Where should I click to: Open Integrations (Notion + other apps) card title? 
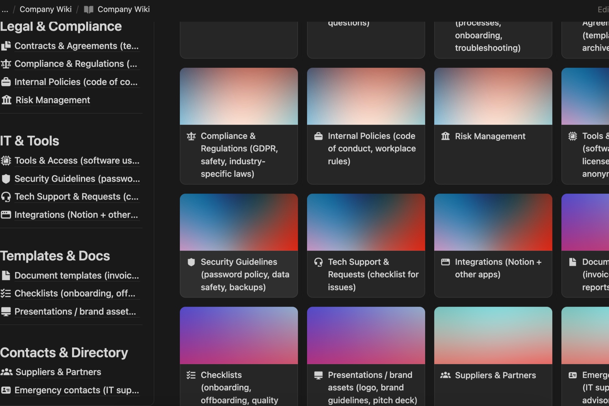tap(498, 268)
